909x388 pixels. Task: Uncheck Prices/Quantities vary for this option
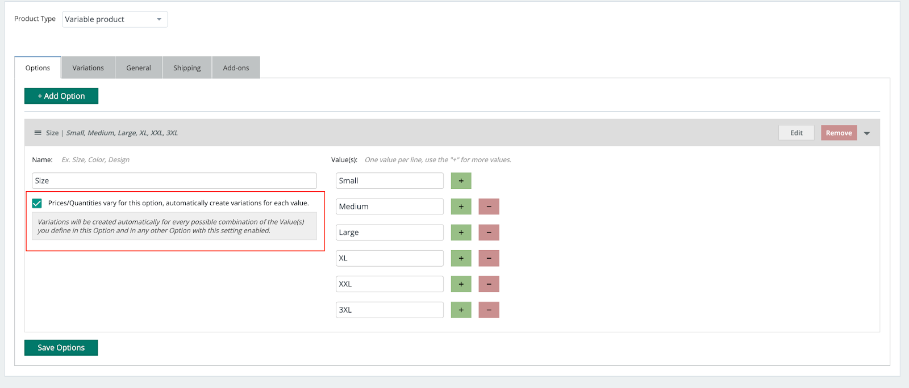[x=37, y=203]
